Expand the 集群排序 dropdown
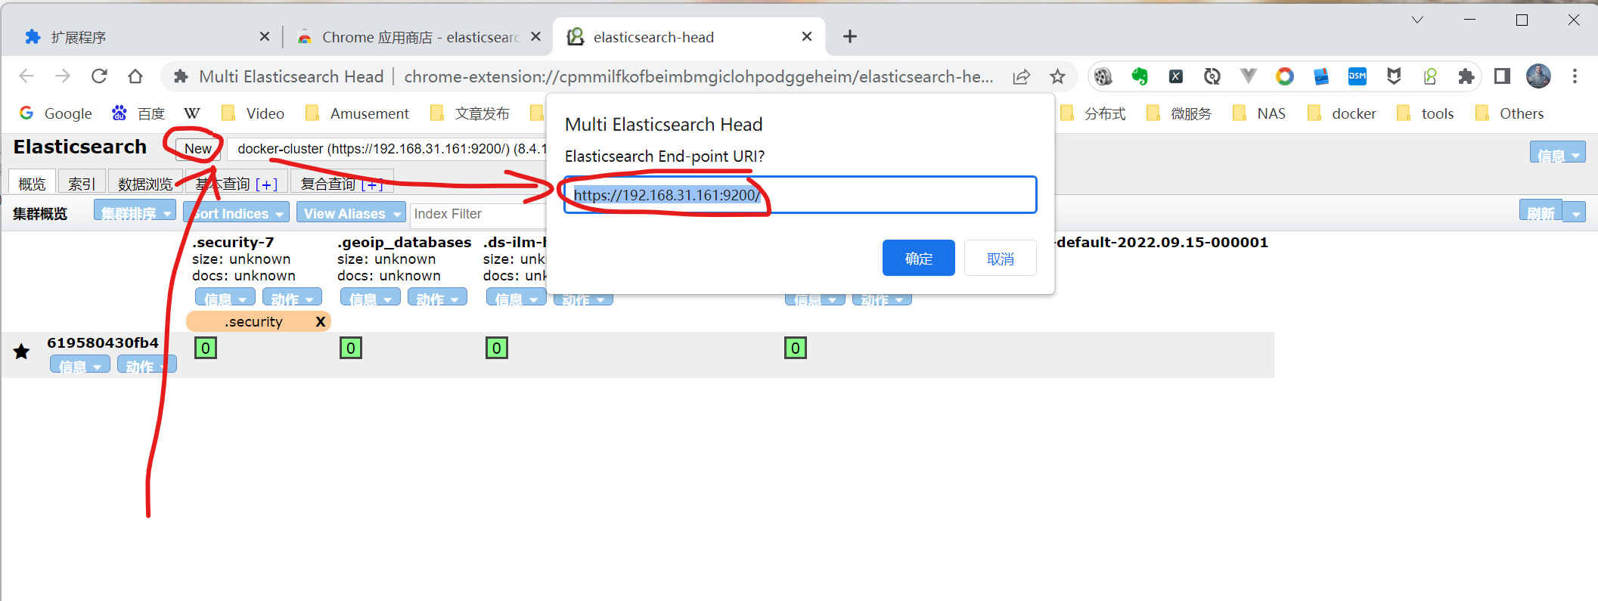1598x601 pixels. (x=135, y=213)
